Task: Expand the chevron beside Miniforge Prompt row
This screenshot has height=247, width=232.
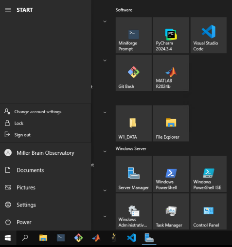Action: pyautogui.click(x=105, y=21)
